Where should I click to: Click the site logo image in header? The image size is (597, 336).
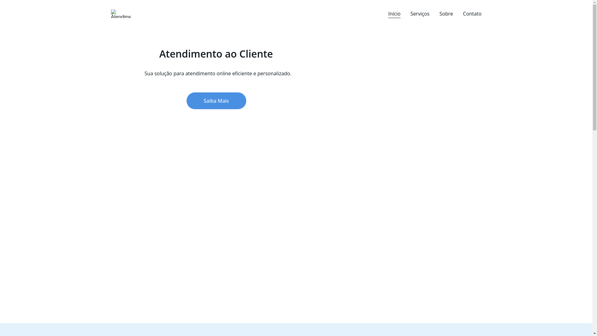pyautogui.click(x=121, y=14)
